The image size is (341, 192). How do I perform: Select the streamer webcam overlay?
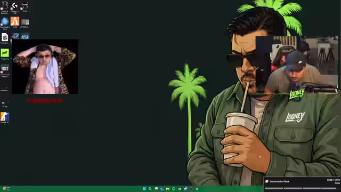click(297, 65)
